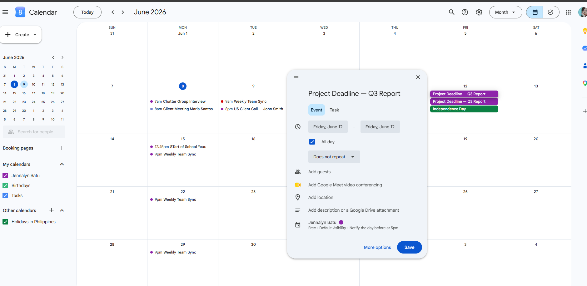Open Google Tasks side panel icon

pos(585,48)
